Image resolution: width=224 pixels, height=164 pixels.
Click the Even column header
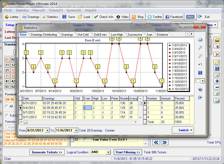[87, 99]
